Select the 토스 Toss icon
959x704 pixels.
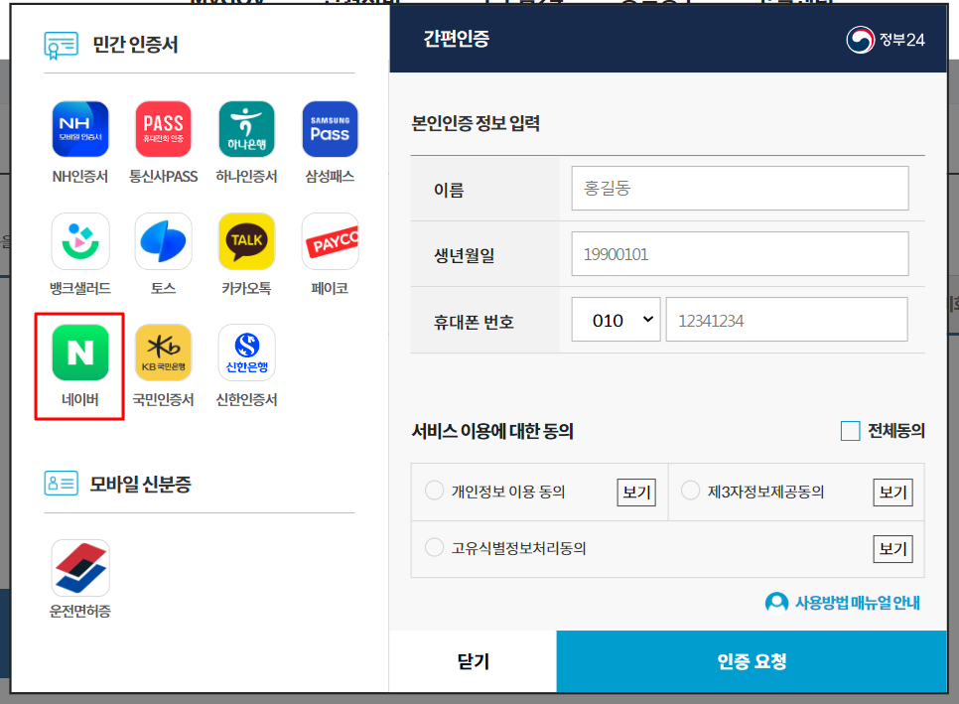pos(163,241)
